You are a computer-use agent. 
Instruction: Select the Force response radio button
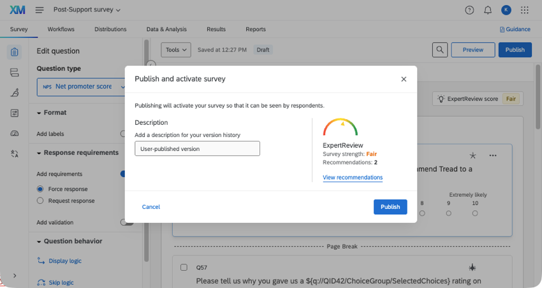[x=40, y=189]
